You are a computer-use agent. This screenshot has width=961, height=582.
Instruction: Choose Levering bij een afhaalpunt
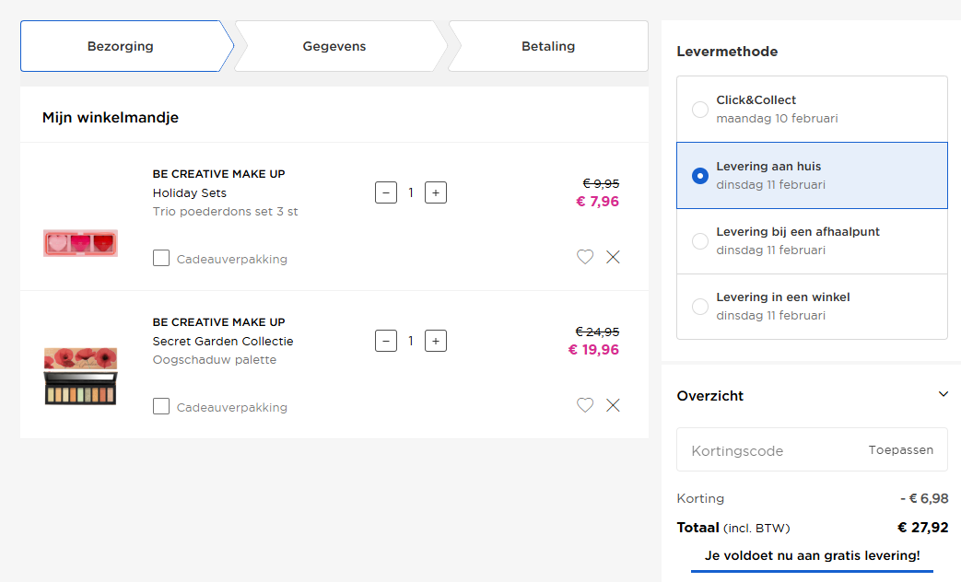click(x=812, y=240)
